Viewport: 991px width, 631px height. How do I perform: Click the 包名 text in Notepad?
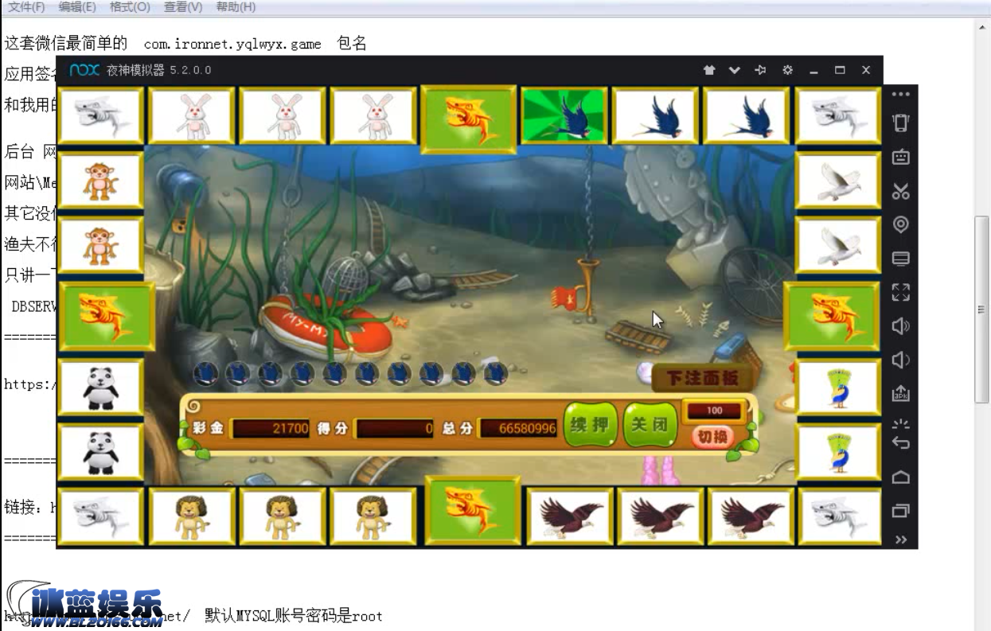point(352,44)
